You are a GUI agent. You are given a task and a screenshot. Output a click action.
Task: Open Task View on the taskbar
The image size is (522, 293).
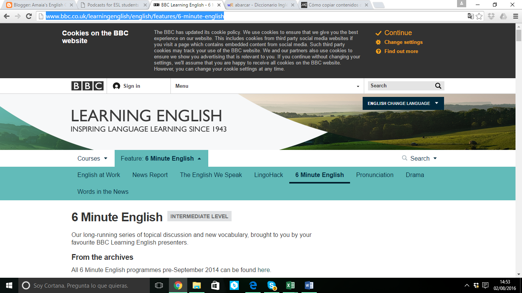pyautogui.click(x=159, y=285)
